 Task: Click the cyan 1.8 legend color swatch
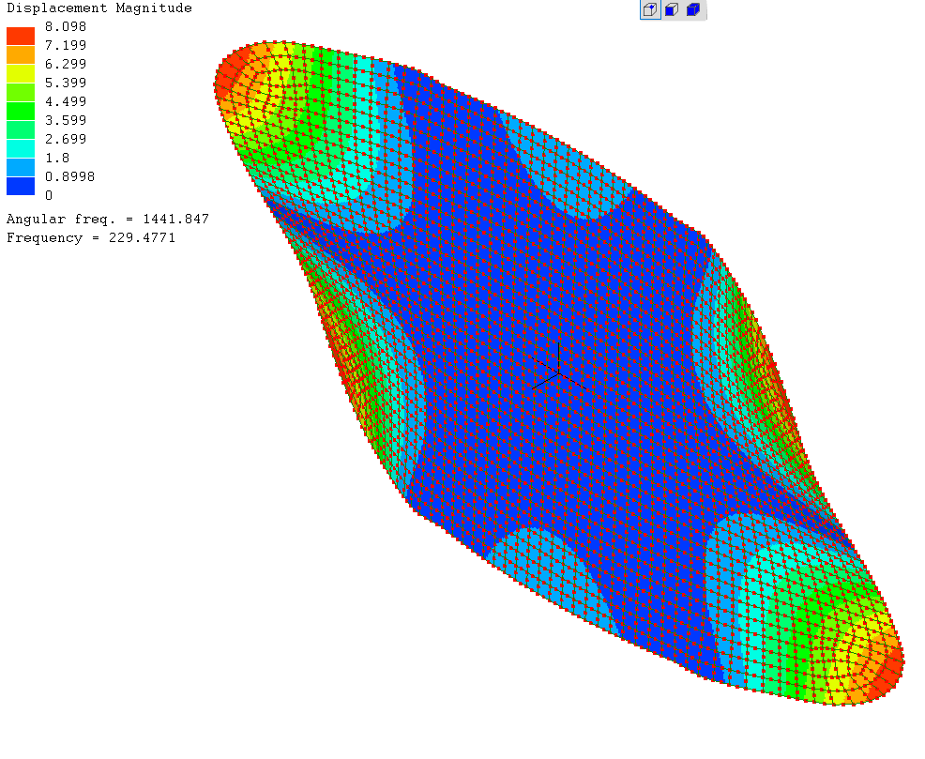(21, 148)
